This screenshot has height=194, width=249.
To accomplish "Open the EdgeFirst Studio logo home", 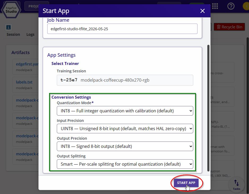I will coord(11,10).
